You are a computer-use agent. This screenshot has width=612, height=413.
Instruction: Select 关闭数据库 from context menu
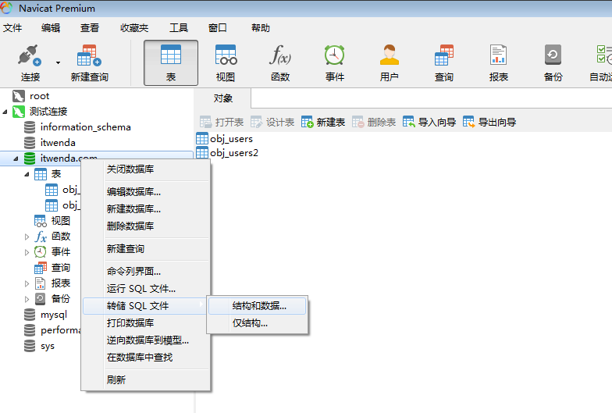(130, 169)
